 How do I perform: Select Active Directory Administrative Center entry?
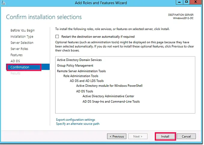(x=108, y=96)
